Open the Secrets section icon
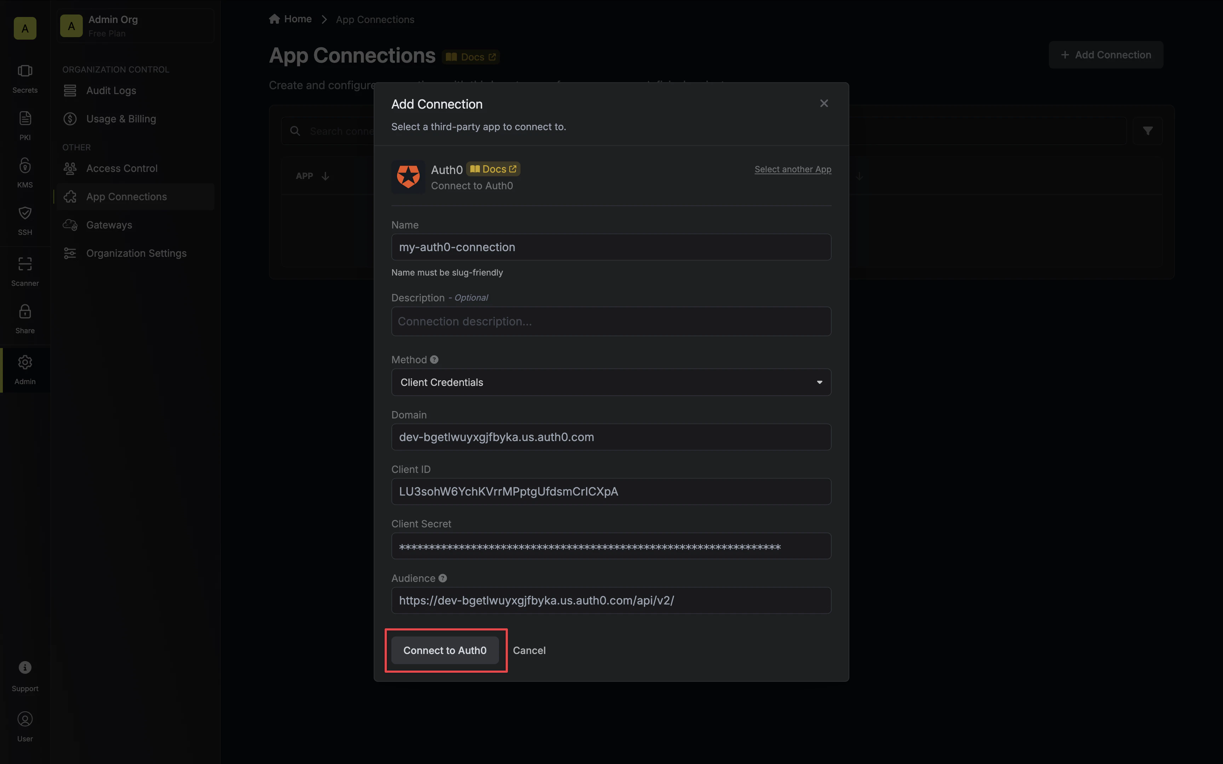1223x764 pixels. pos(25,71)
